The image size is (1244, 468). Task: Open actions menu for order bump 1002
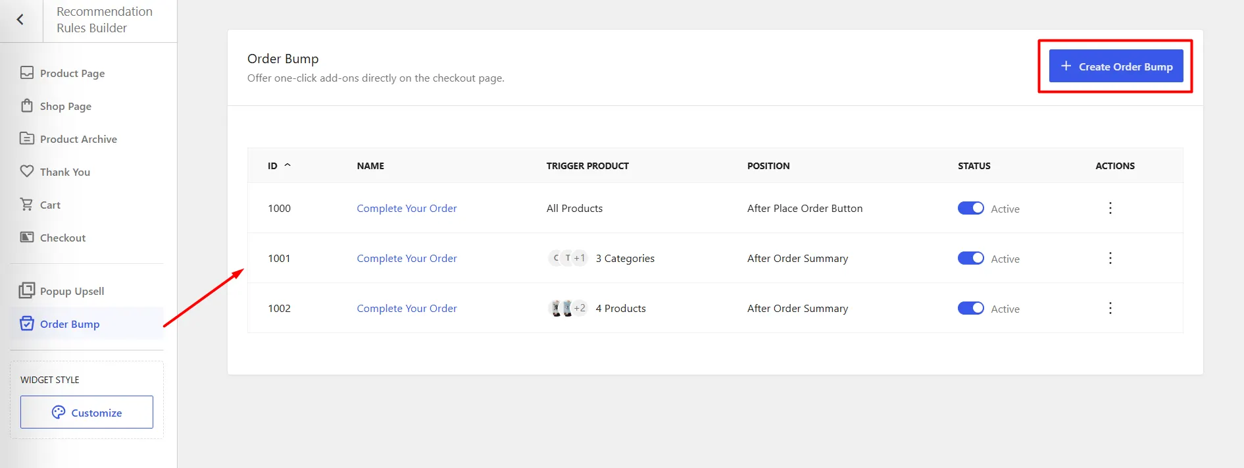click(1110, 308)
